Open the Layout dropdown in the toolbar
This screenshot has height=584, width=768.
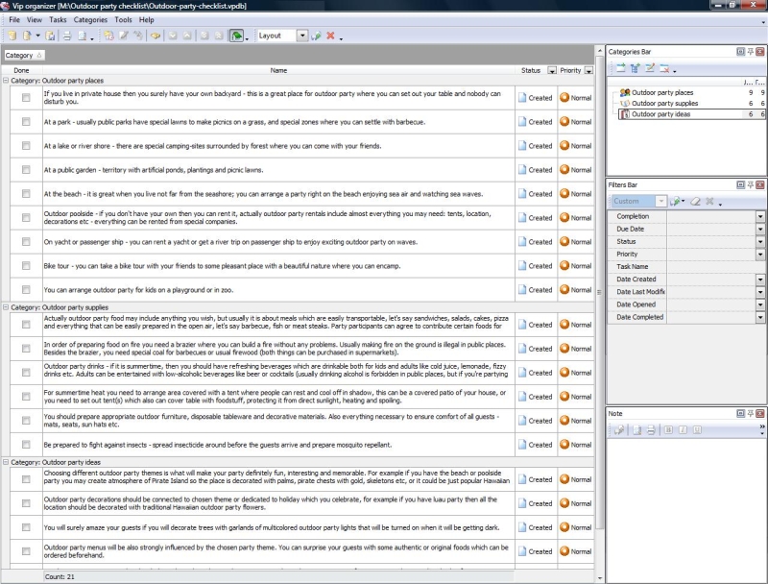coord(302,36)
